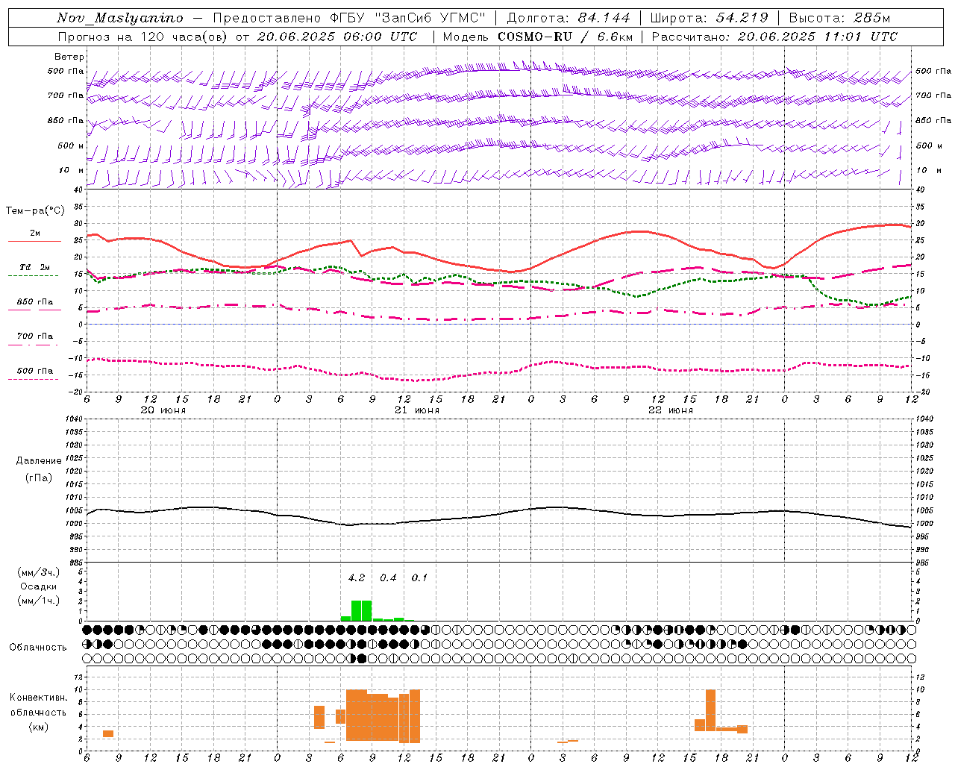Screen dimensions: 955x764
Task: Click the small orange convective bar on 20 июня morning
Action: click(108, 733)
